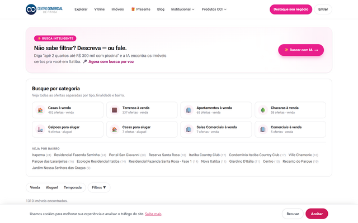Expand the Produtos CCI dropdown menu
358x223 pixels.
point(214,9)
